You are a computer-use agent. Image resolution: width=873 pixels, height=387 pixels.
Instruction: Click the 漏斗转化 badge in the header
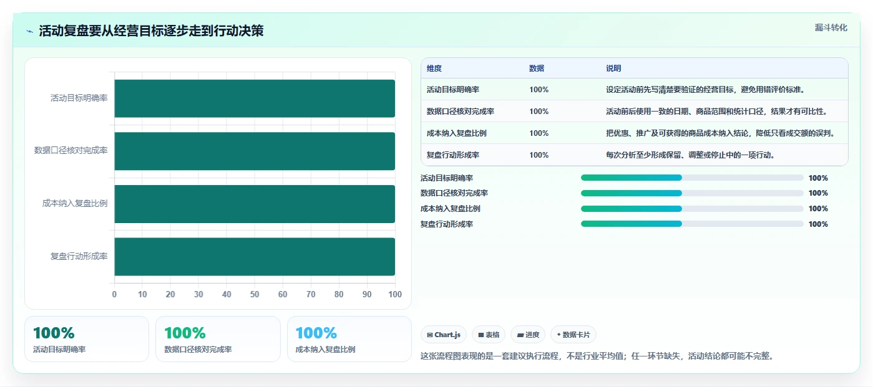(831, 28)
